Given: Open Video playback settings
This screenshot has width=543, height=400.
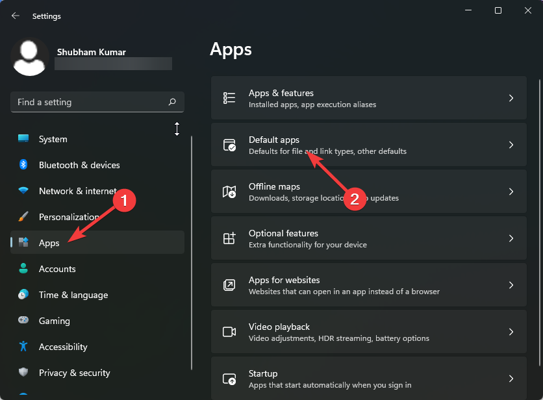Looking at the screenshot, I should (368, 332).
